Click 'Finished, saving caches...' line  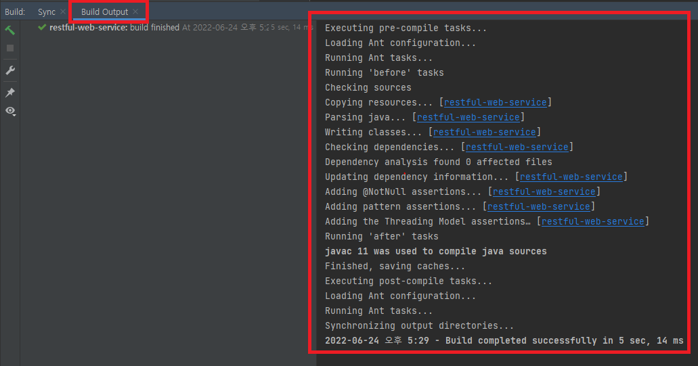[395, 267]
